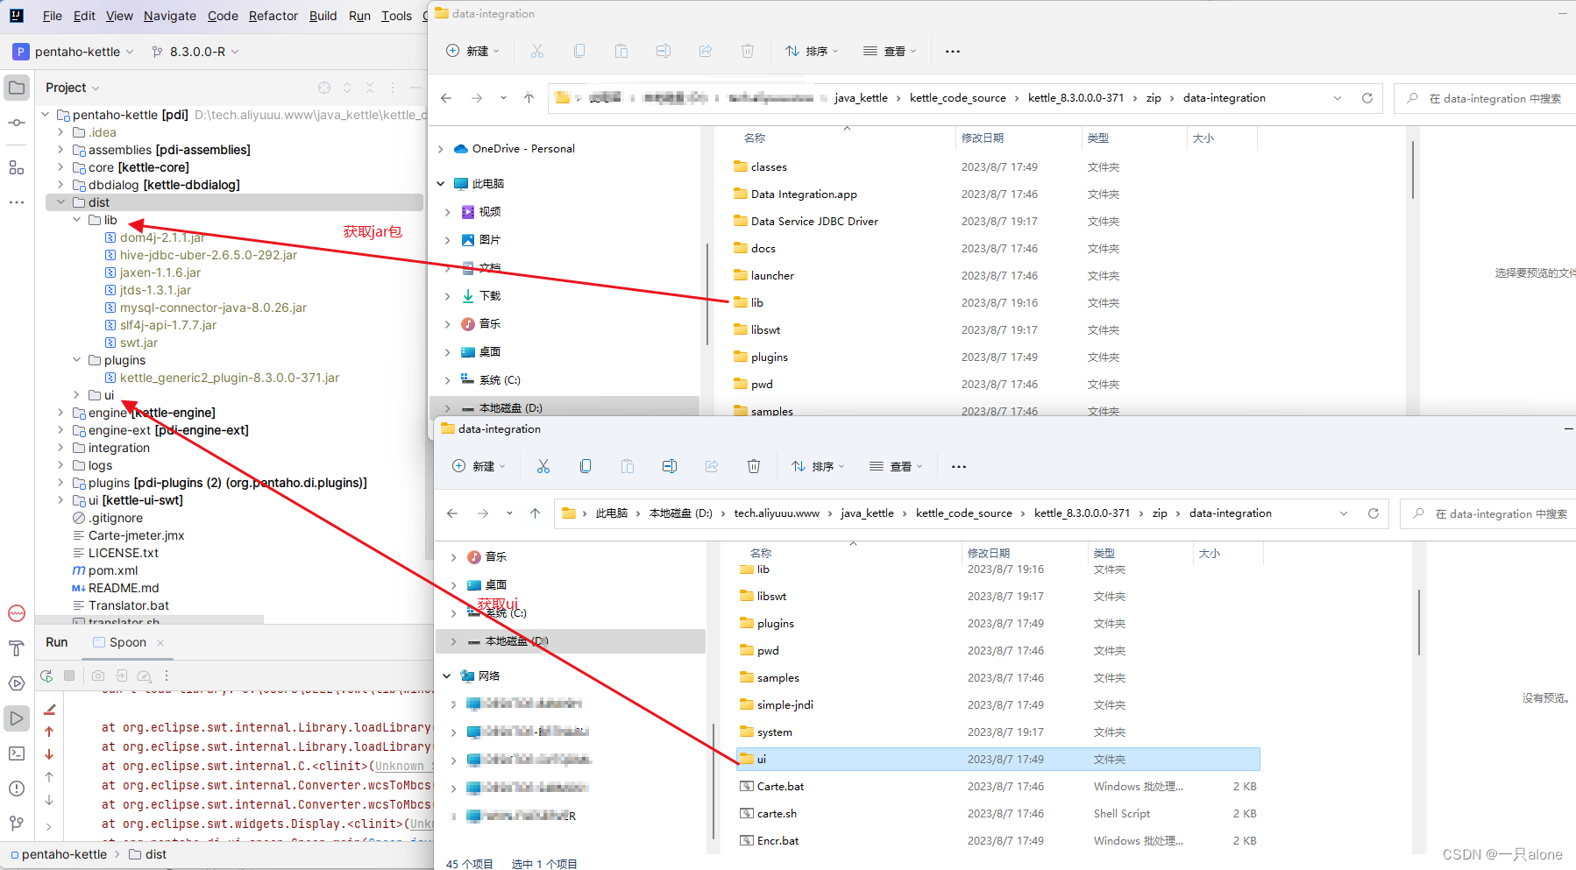Open File menu in IDE
The width and height of the screenshot is (1576, 870).
[x=53, y=16]
